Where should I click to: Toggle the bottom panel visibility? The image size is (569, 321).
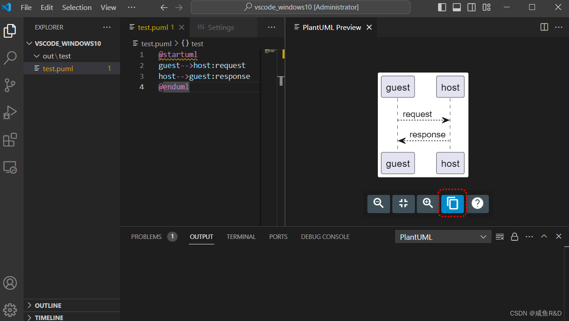456,7
